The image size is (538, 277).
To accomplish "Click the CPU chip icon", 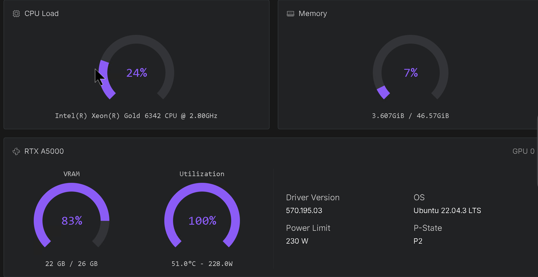I will point(16,13).
